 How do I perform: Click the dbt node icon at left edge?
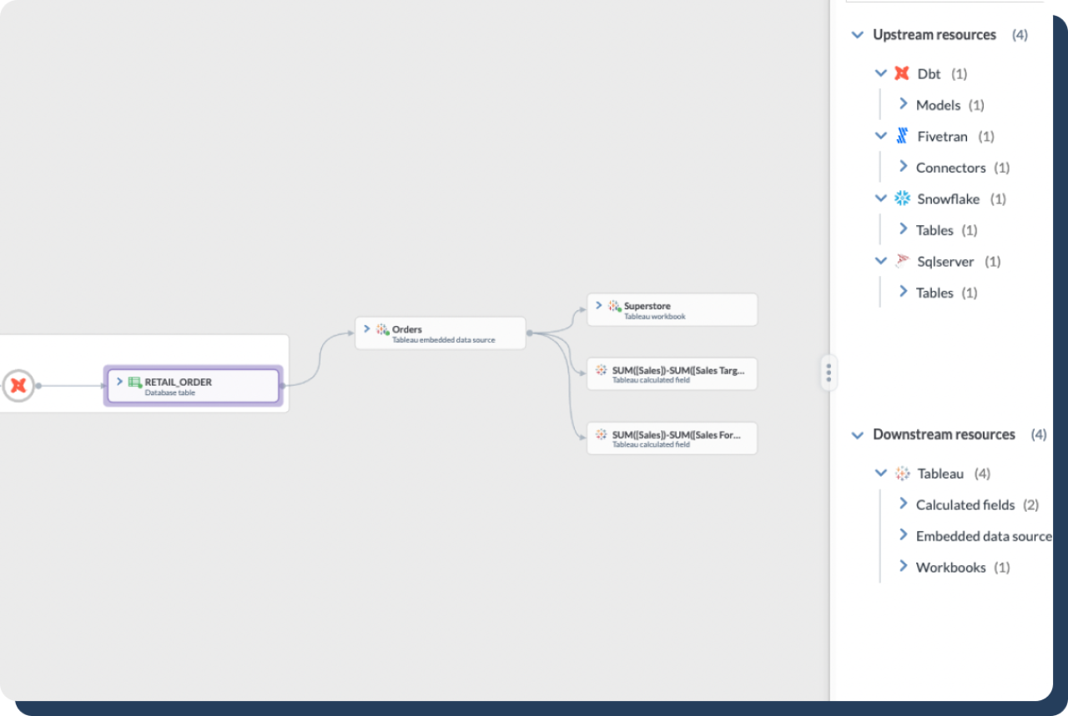[x=18, y=386]
